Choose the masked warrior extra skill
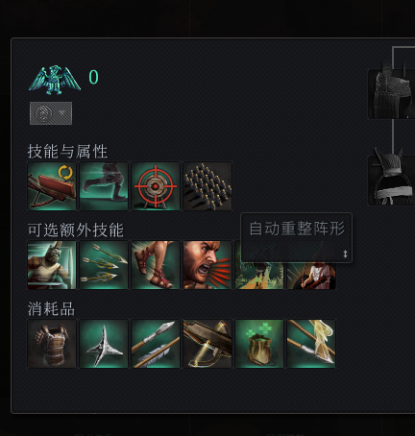Image resolution: width=415 pixels, height=436 pixels. [52, 265]
